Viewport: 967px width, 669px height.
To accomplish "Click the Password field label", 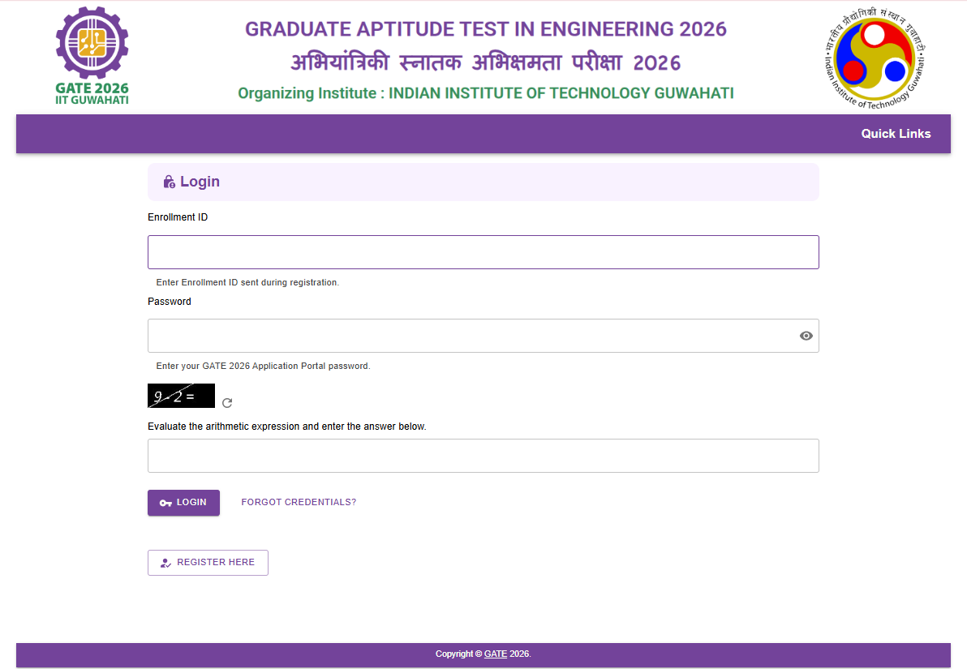I will click(170, 302).
